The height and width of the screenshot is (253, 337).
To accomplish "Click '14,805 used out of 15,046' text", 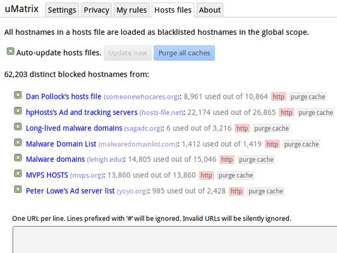I will [x=172, y=159].
